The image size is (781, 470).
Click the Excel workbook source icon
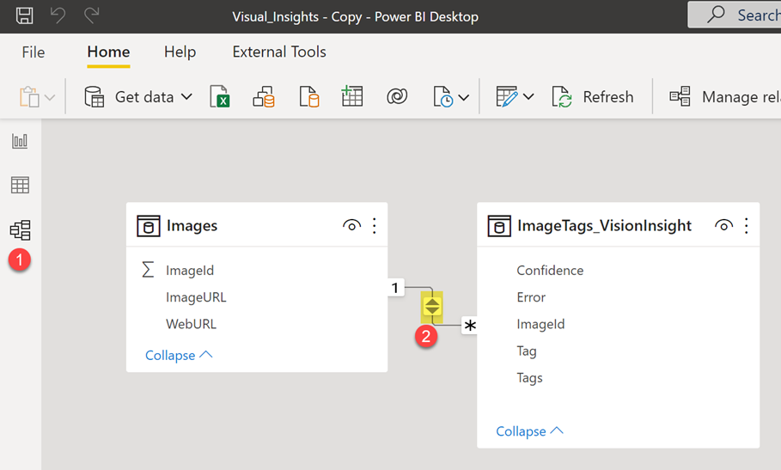pos(220,96)
